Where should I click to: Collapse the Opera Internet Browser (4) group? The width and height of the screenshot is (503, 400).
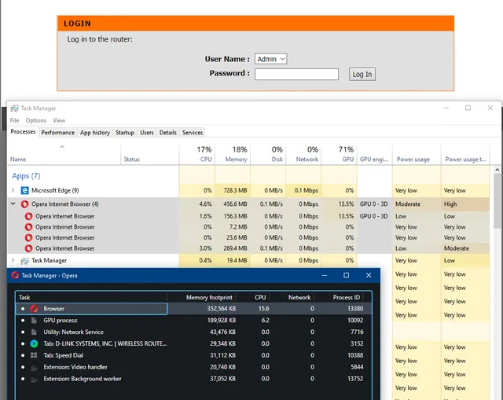pyautogui.click(x=13, y=204)
